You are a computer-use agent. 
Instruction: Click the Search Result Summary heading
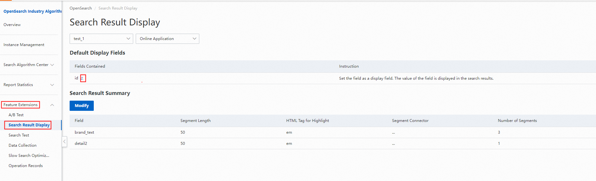(100, 93)
